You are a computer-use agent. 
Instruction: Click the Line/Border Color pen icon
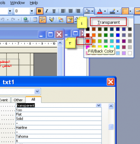click(113, 11)
